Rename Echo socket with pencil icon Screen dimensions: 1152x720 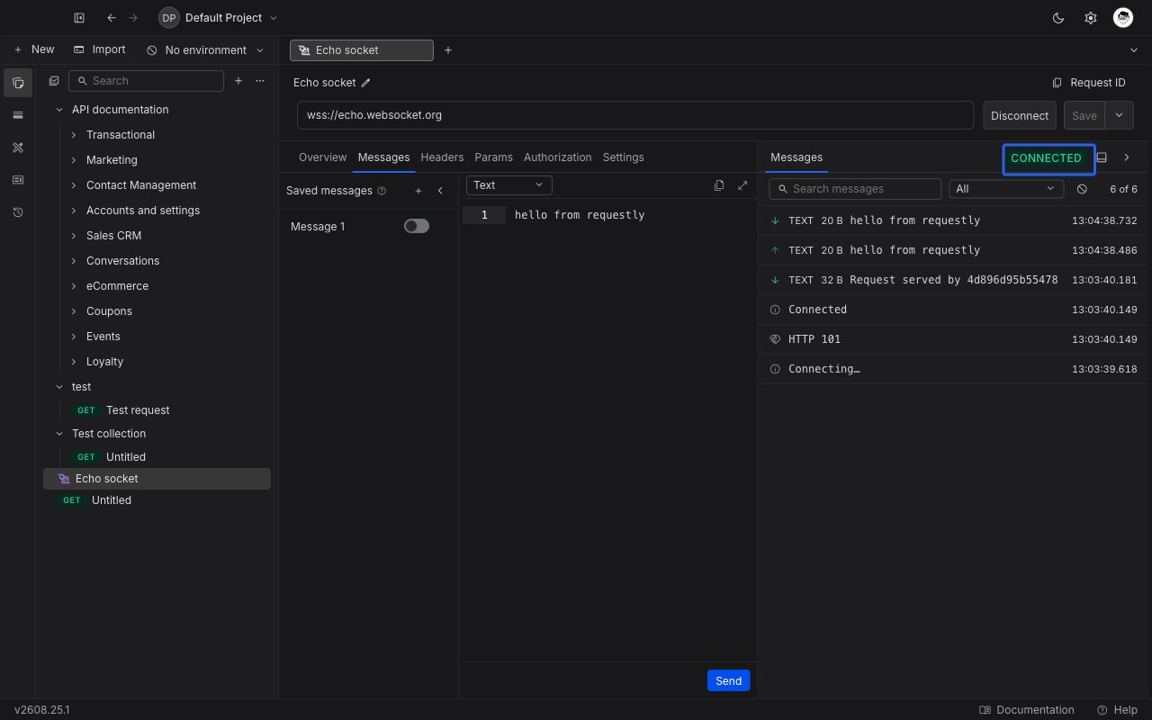coord(365,83)
